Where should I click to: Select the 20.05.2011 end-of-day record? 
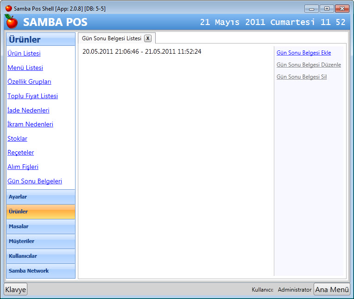click(x=142, y=51)
